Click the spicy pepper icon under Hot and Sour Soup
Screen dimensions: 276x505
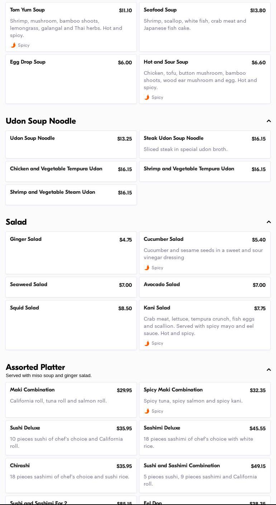[147, 97]
